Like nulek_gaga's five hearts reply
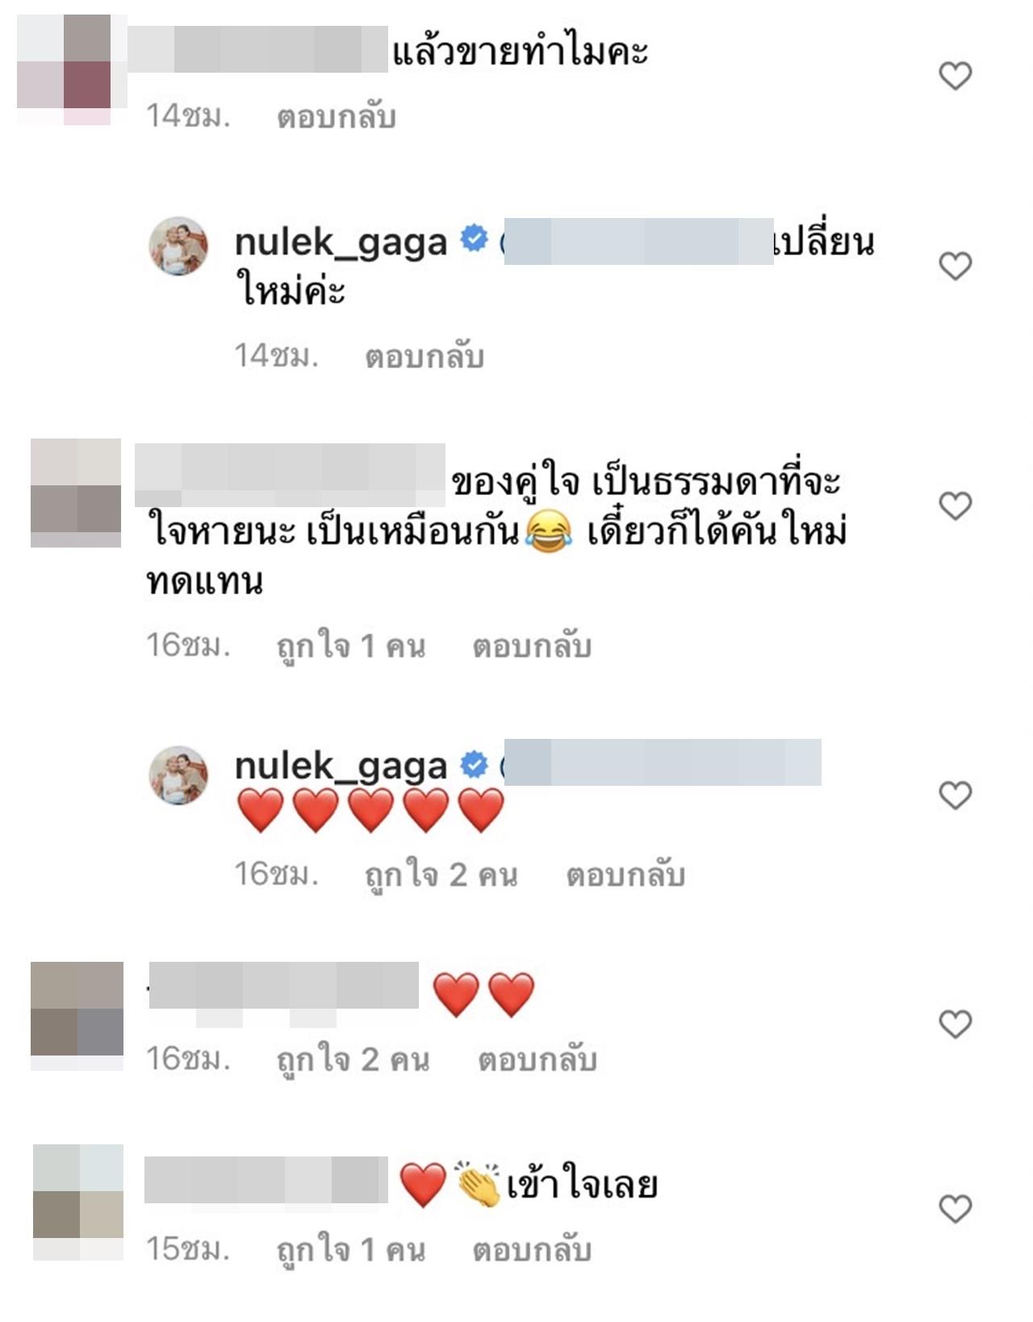1033x1322 pixels. [x=956, y=795]
